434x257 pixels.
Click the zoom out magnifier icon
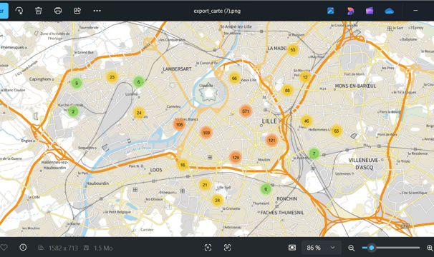[x=351, y=248]
